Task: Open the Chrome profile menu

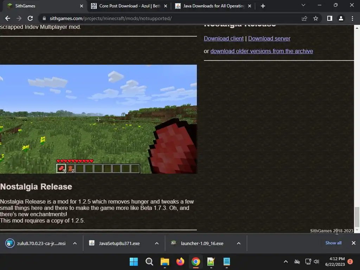Action: click(341, 18)
